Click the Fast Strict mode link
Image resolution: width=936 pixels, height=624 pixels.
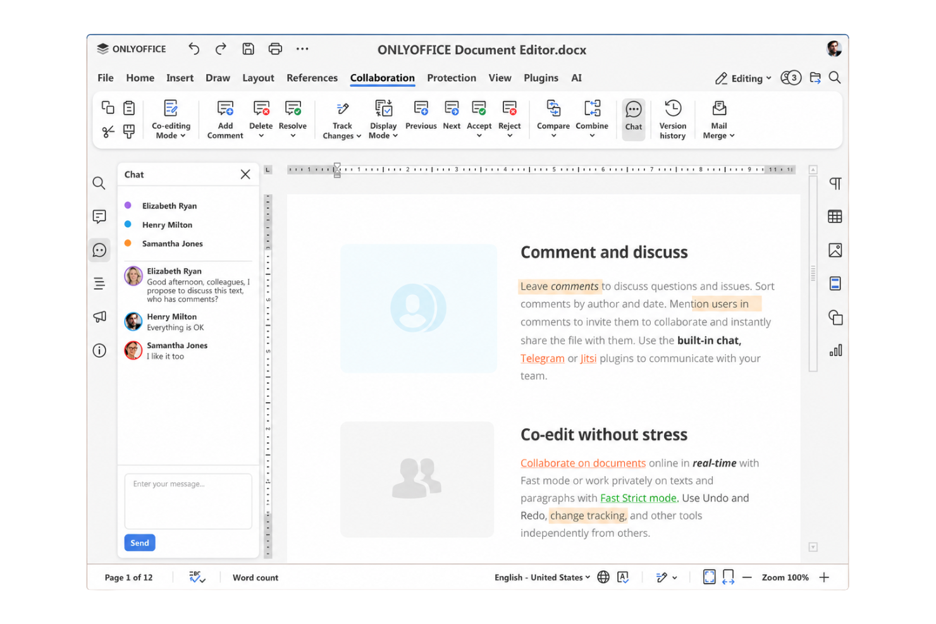pyautogui.click(x=638, y=498)
